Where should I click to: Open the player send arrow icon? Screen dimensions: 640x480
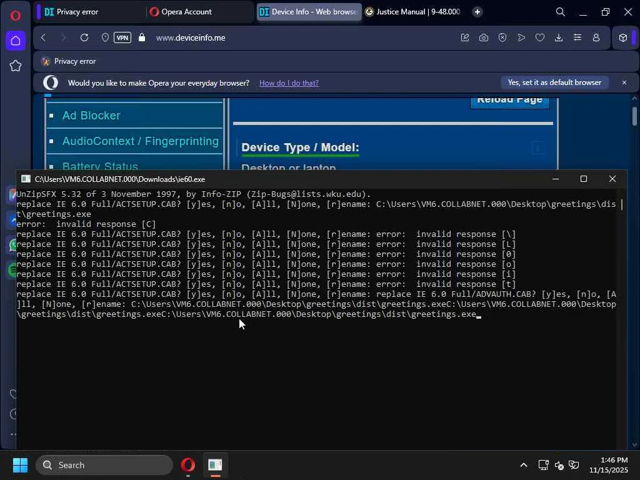pyautogui.click(x=521, y=37)
